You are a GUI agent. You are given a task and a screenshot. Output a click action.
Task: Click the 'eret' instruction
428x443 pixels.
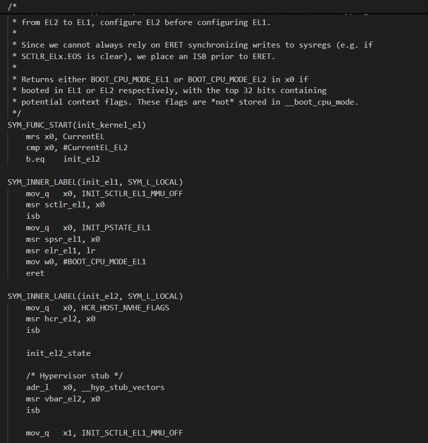pyautogui.click(x=35, y=273)
